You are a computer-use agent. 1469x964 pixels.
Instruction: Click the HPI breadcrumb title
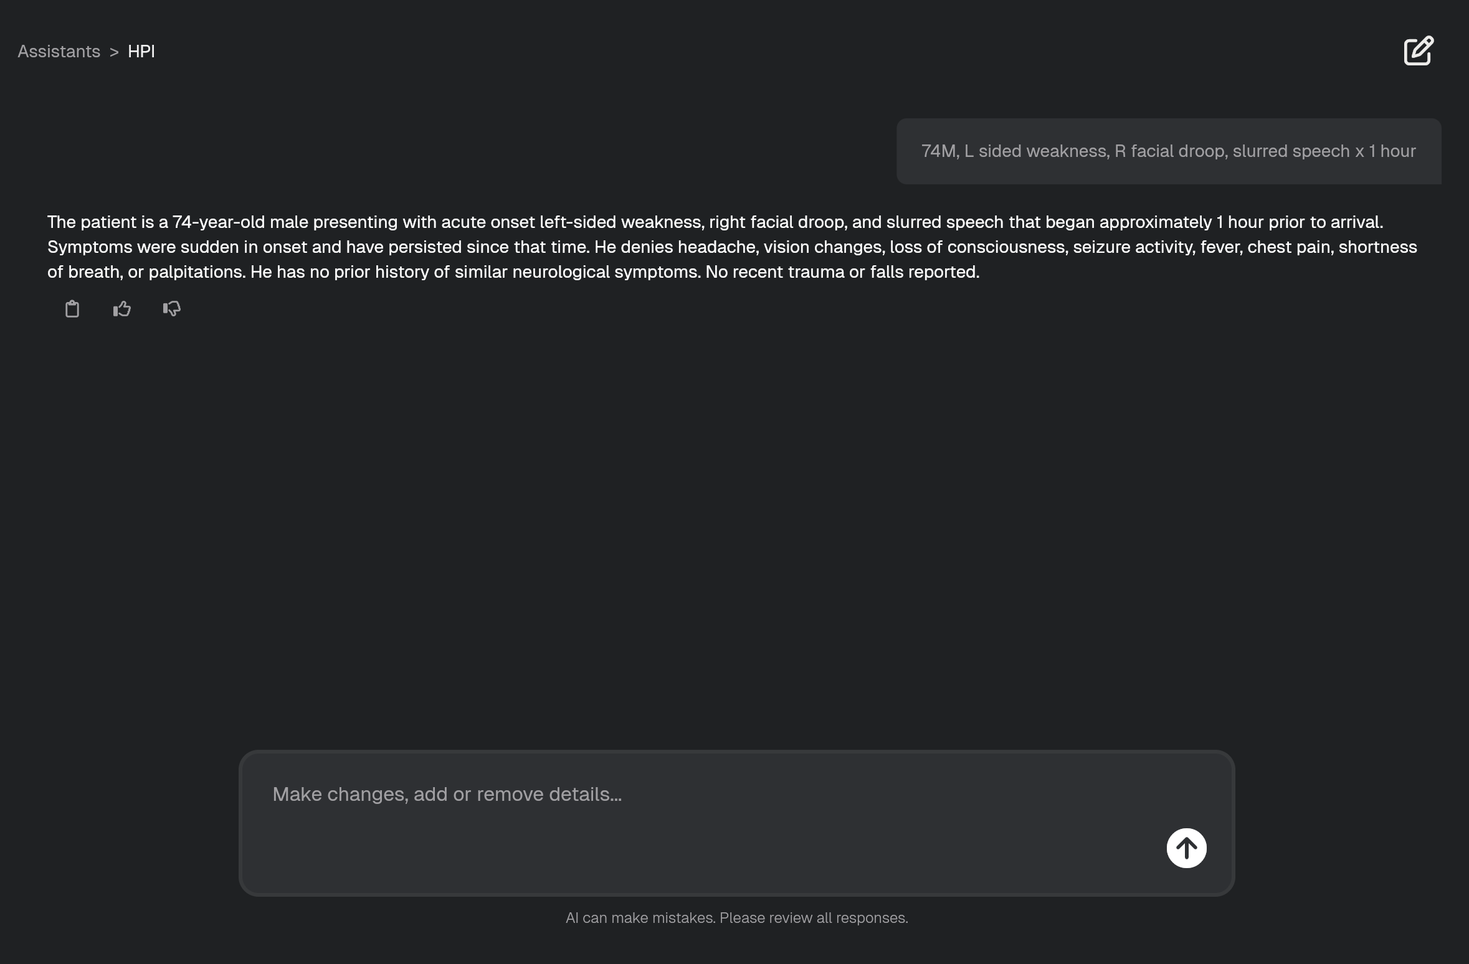tap(141, 52)
